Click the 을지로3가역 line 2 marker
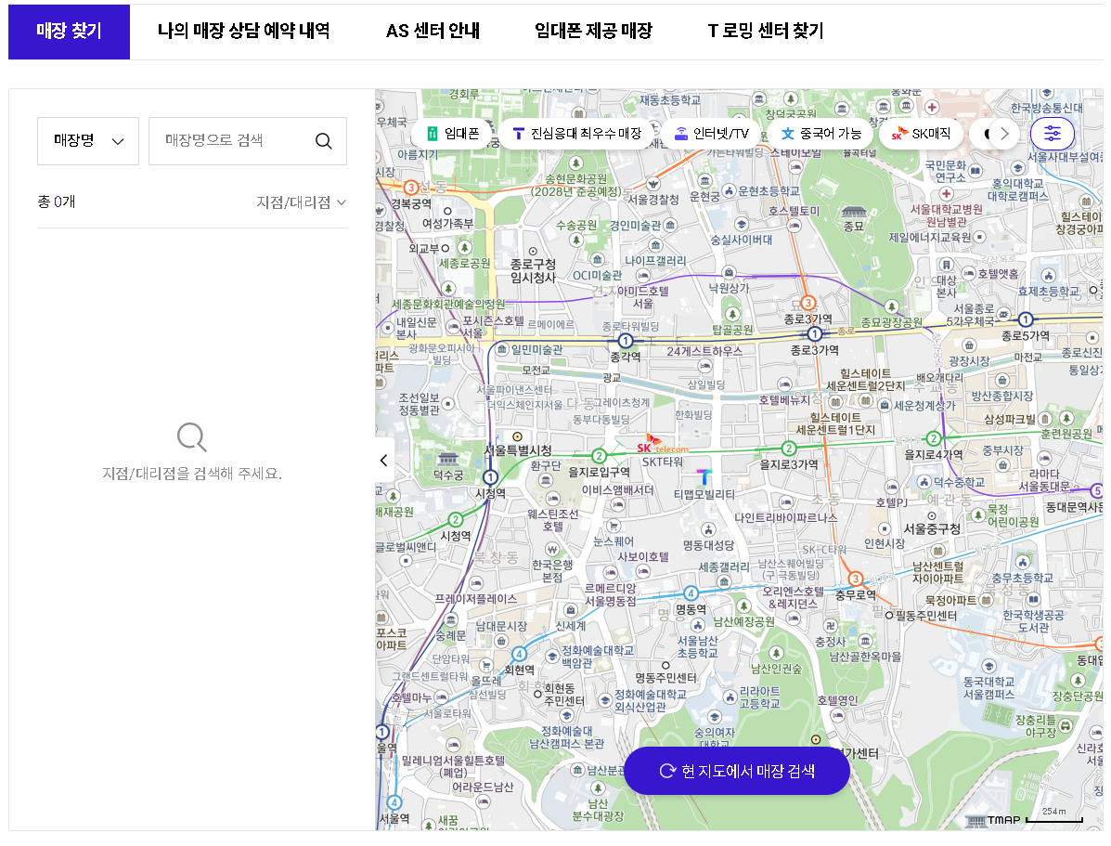The image size is (1111, 846). point(788,449)
